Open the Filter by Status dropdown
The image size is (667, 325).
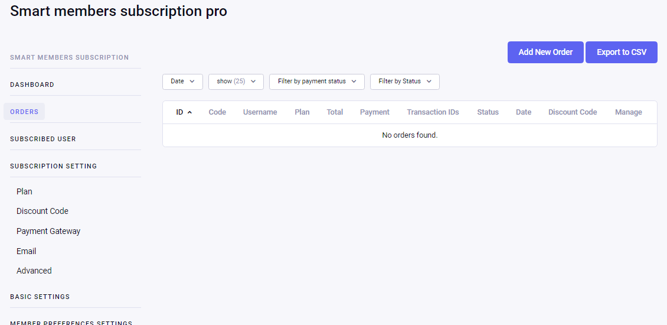coord(404,82)
